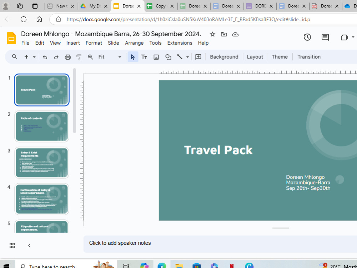Switch to grid view icon

12,245
